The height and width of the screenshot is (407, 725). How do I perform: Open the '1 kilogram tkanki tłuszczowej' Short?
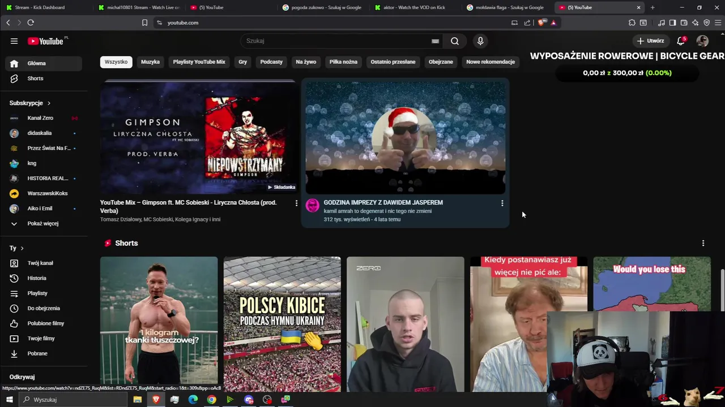[159, 324]
